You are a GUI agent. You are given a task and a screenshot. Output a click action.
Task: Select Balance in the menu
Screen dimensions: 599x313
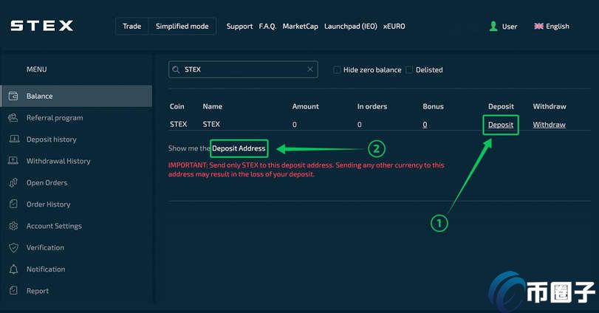76,96
